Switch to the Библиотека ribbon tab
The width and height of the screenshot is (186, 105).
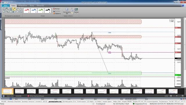click(x=40, y=6)
